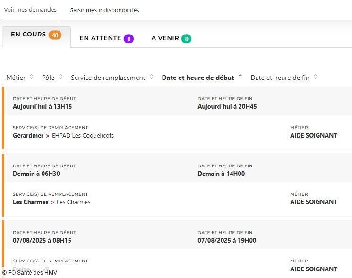Click sort arrows beside Métier
Viewport: 352px width, 278px height.
32,77
